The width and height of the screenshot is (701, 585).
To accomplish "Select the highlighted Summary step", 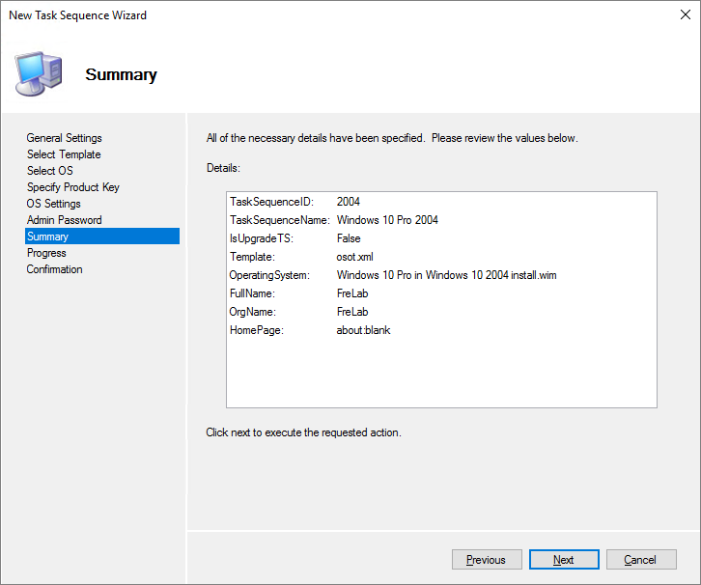I will point(48,237).
